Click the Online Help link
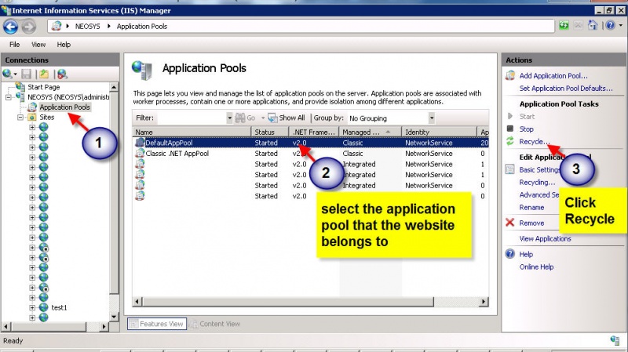Screen dimensions: 628x352 536,267
